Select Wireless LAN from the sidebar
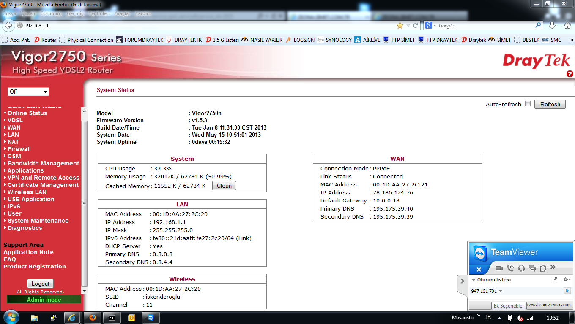This screenshot has width=575, height=324. point(27,192)
